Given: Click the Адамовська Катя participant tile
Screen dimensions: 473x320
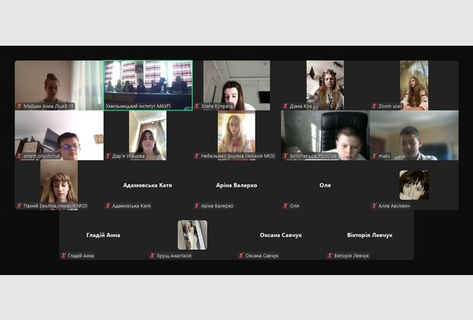Looking at the screenshot, I should coord(147,185).
